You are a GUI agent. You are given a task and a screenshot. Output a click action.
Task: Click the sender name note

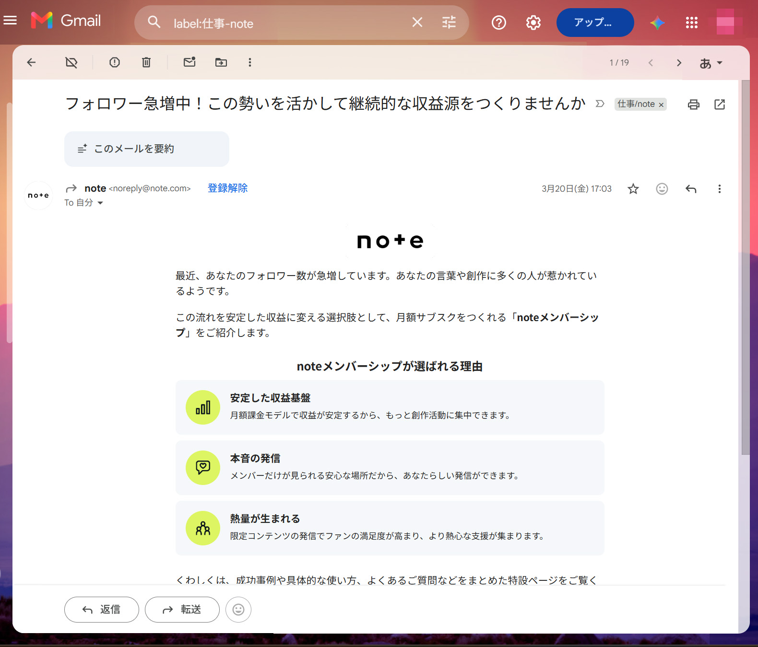tap(95, 188)
